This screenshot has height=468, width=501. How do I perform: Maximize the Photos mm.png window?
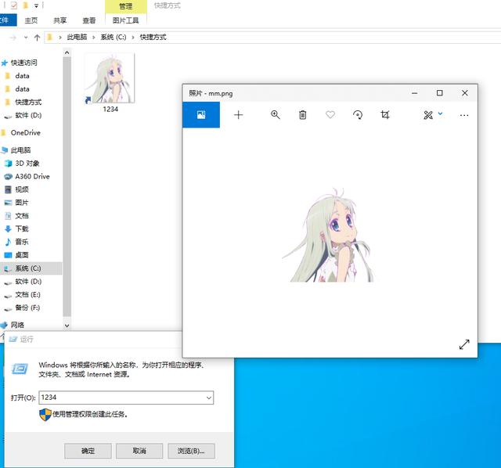440,93
